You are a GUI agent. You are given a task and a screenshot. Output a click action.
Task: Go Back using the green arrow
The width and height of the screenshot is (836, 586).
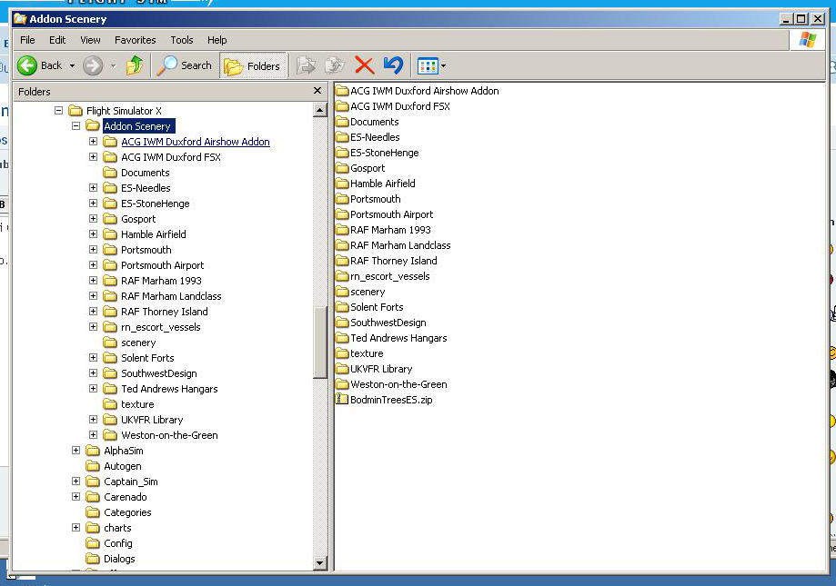(27, 65)
